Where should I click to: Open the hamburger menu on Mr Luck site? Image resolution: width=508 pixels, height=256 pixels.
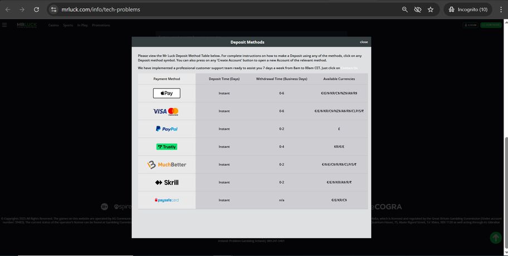tap(4, 25)
